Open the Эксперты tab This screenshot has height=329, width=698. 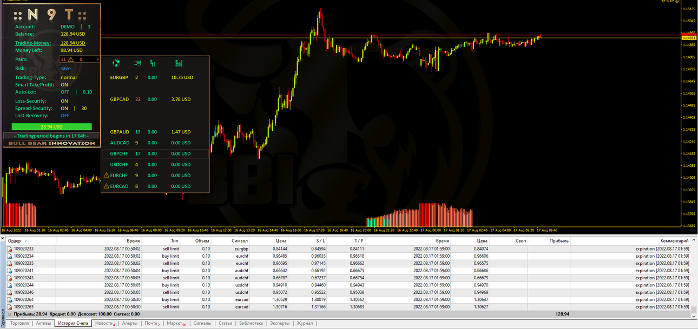[280, 323]
